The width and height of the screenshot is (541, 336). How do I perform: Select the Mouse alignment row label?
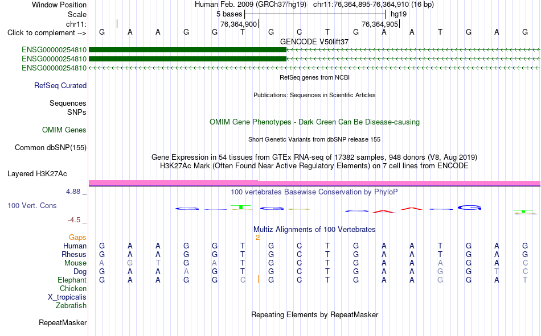click(x=75, y=263)
